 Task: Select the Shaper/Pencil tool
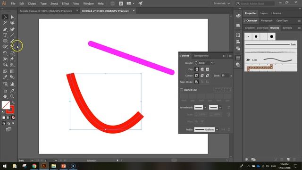(5, 47)
